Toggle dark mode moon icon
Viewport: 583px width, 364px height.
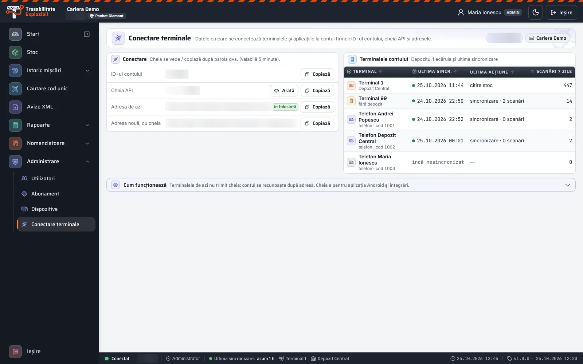pyautogui.click(x=535, y=12)
